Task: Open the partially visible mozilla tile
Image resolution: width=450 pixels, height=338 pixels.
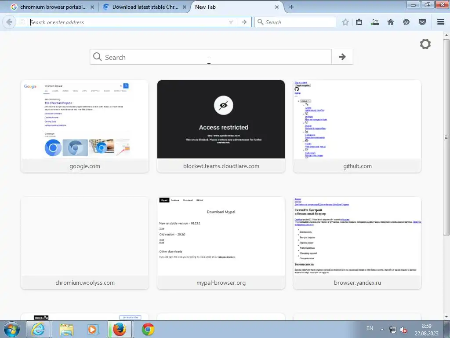Action: 85,317
